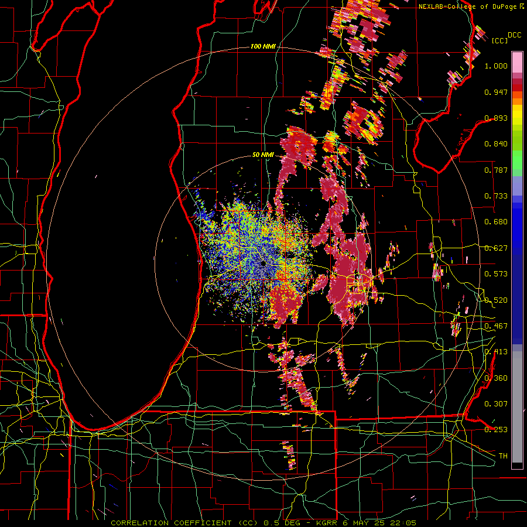Click the TH threshold label
This screenshot has height=527, width=527.
503,456
